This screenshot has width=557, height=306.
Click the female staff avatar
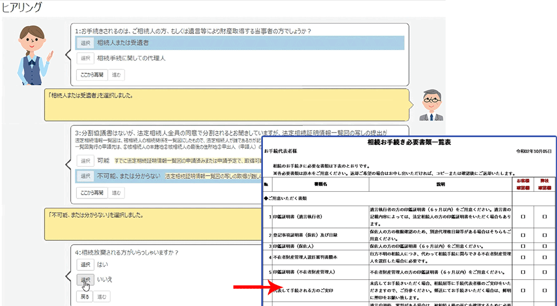point(34,55)
